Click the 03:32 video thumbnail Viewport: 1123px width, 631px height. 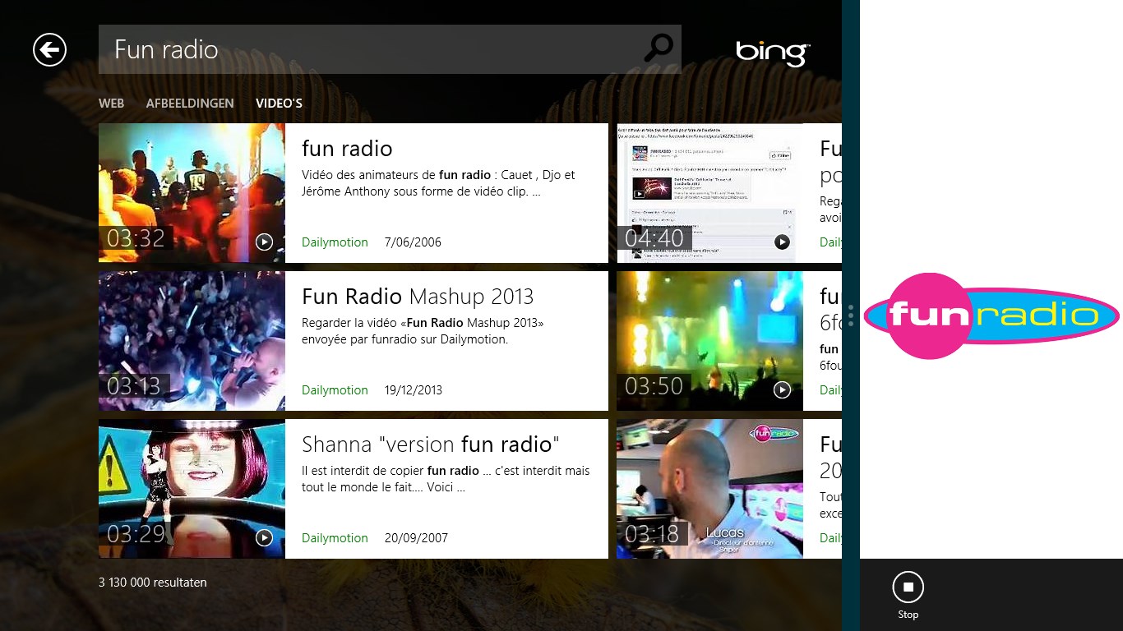click(x=192, y=193)
